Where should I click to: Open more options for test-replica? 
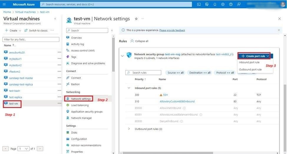(x=59, y=97)
